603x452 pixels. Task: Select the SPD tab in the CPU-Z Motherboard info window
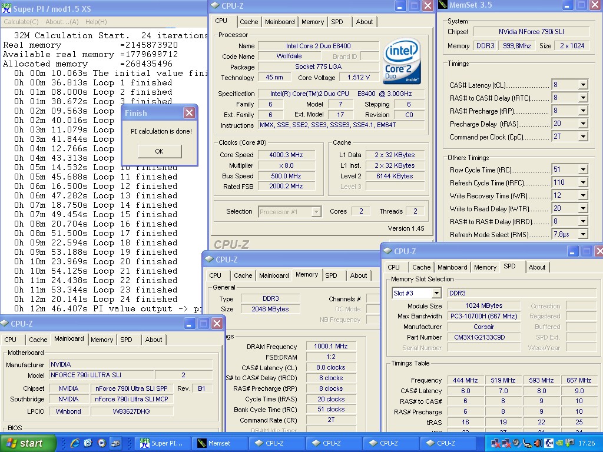[126, 340]
